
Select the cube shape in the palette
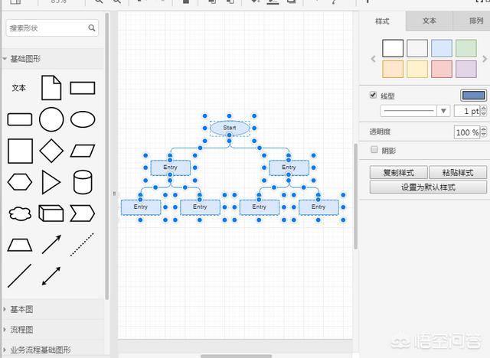click(51, 213)
